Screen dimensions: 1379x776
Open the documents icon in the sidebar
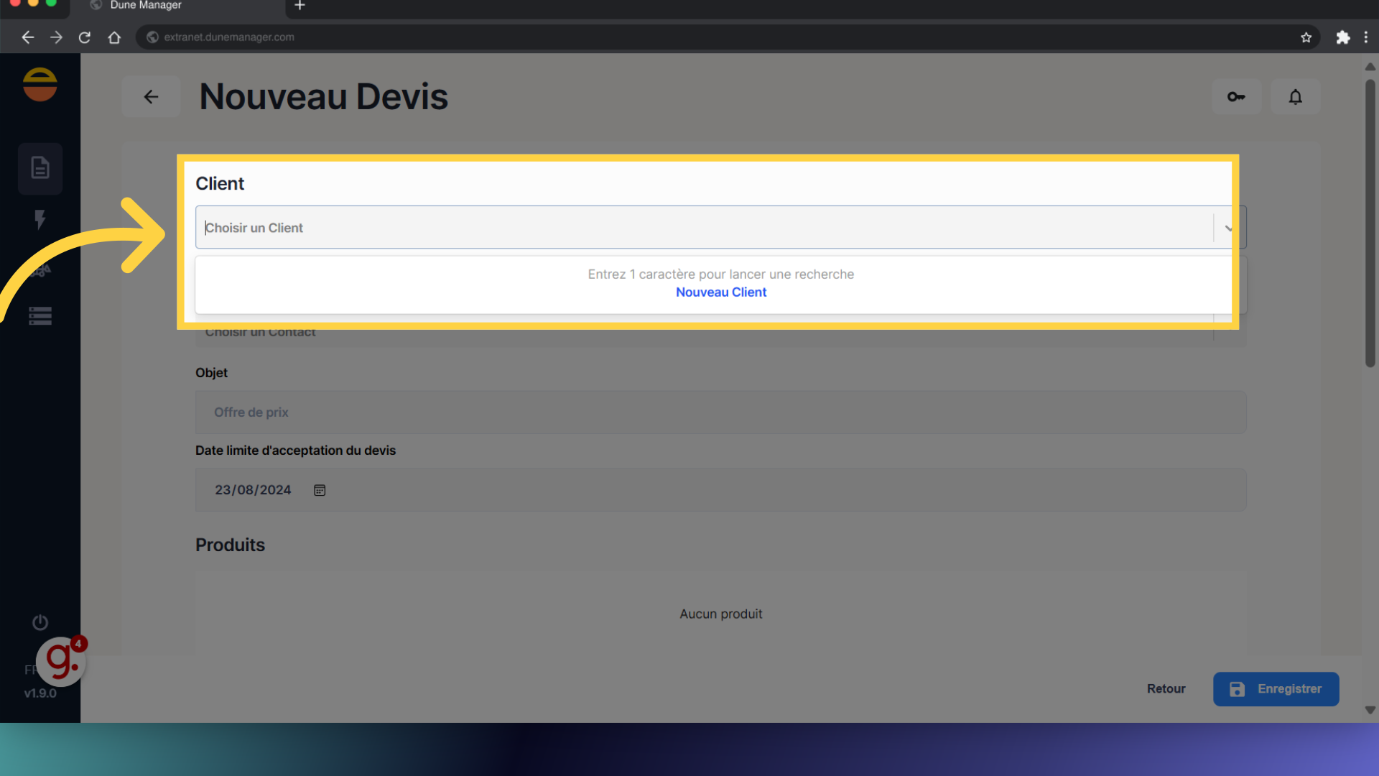click(40, 168)
